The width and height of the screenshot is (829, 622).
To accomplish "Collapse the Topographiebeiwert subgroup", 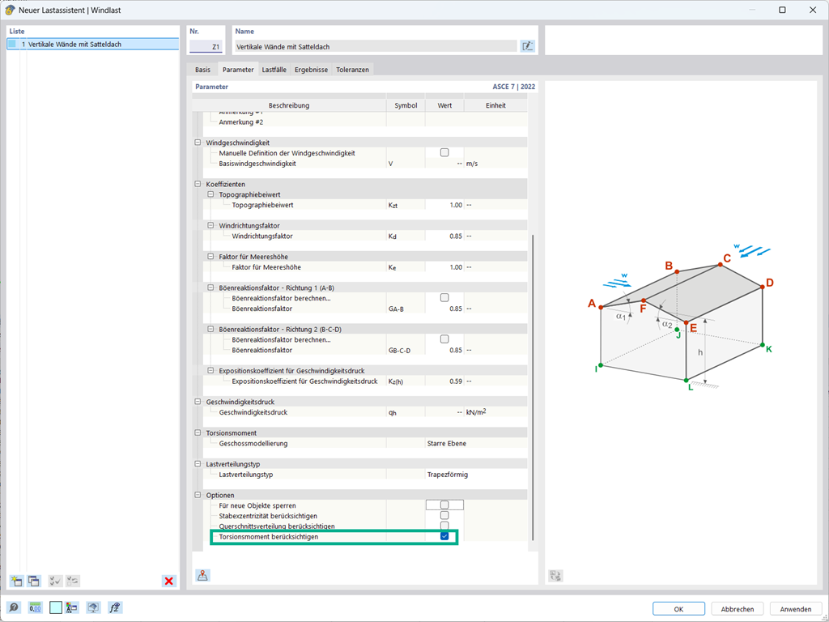I will pyautogui.click(x=210, y=194).
